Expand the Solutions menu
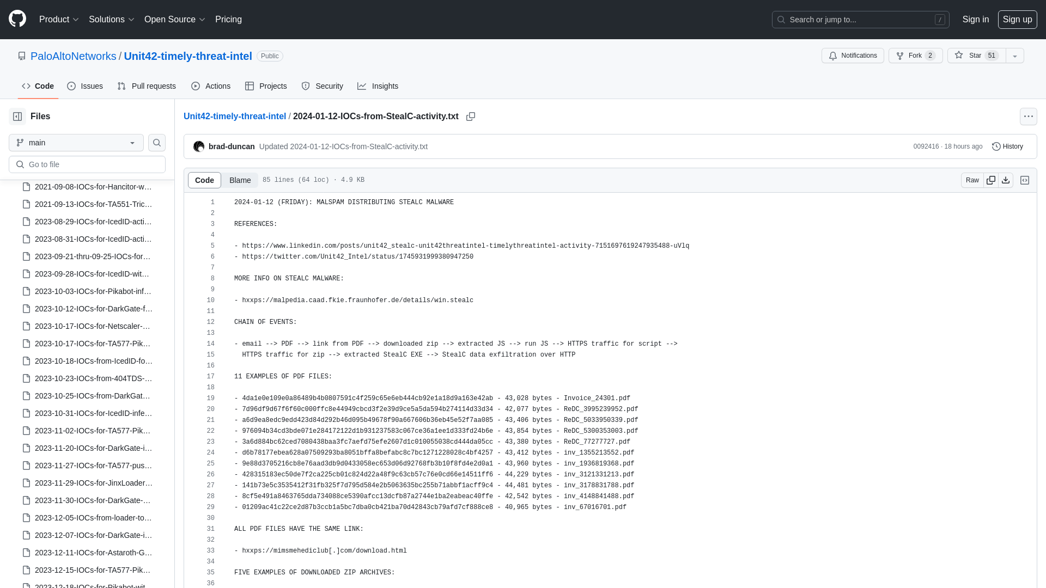 [x=111, y=20]
